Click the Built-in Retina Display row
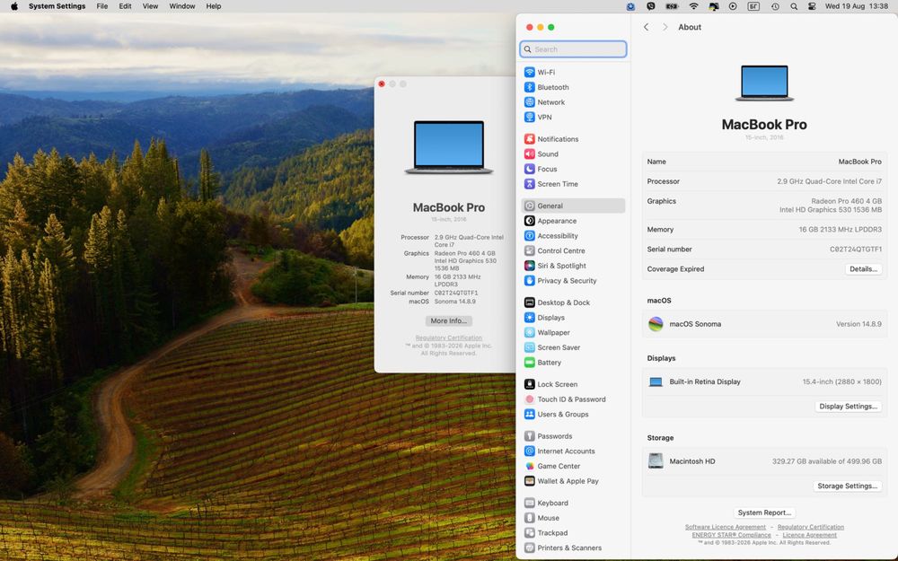Screen dimensions: 898x561 click(764, 381)
